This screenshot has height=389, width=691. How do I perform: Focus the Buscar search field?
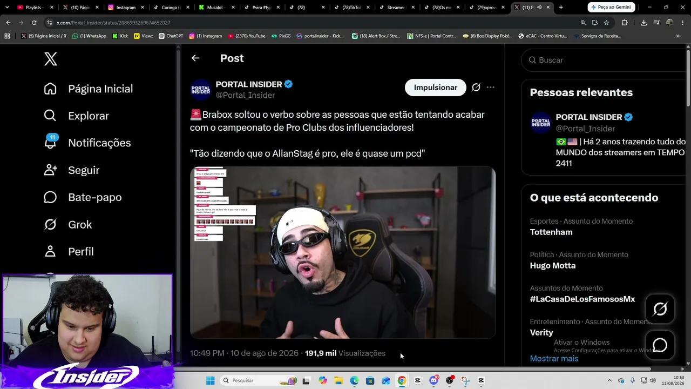click(x=604, y=60)
